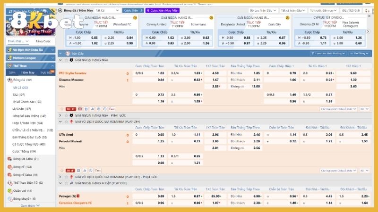Expand the Vô Địch Nữ Châu Âu sidebar section
This screenshot has width=378, height=212.
(x=31, y=50)
